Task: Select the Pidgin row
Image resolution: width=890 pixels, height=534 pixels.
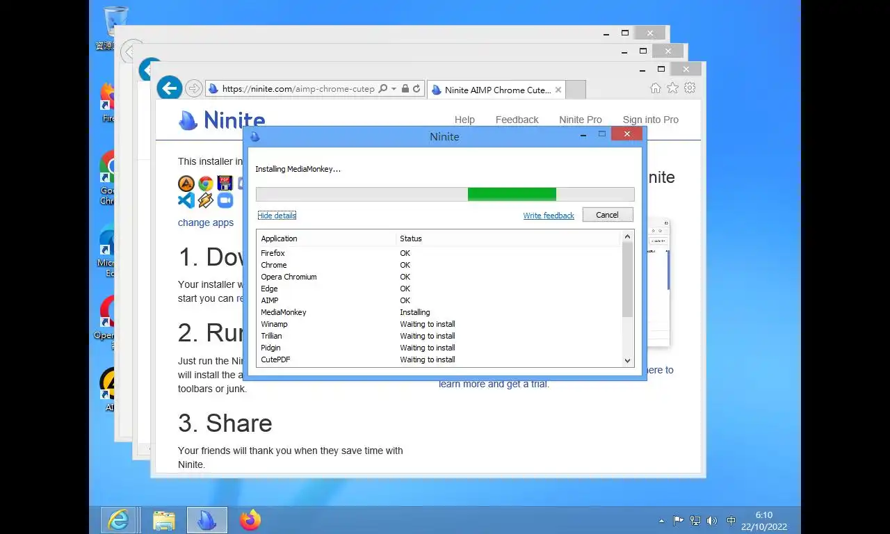Action: pos(439,348)
